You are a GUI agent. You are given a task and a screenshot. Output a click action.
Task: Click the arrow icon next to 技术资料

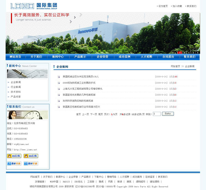tap(8, 92)
